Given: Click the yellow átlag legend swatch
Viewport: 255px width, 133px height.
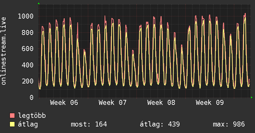Looking at the screenshot, I should click(12, 124).
